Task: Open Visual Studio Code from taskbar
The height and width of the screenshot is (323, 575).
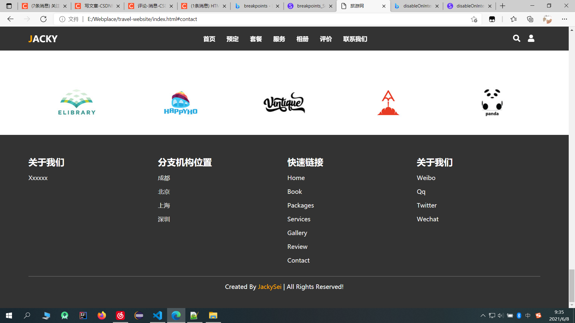Action: point(158,315)
